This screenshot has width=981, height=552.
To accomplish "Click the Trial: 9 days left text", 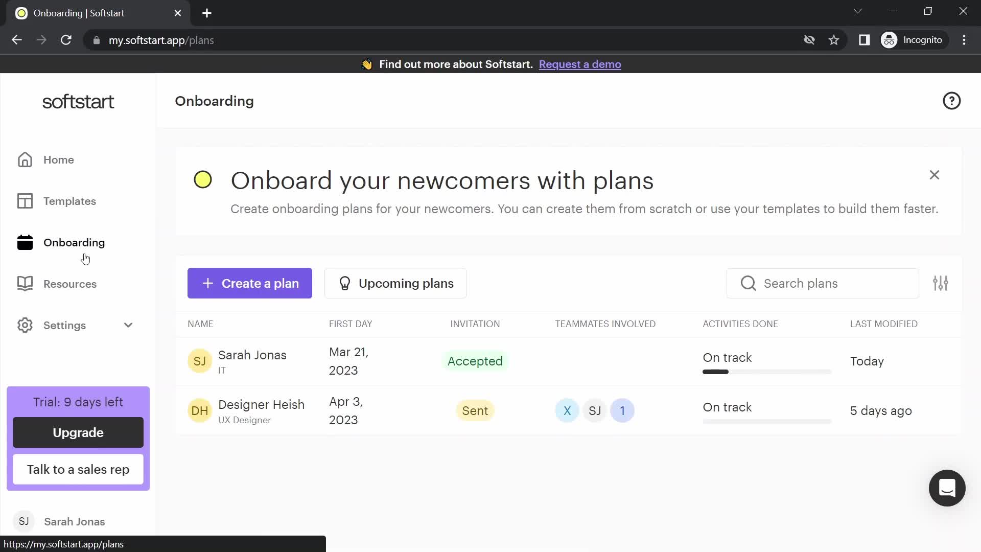I will 78,402.
